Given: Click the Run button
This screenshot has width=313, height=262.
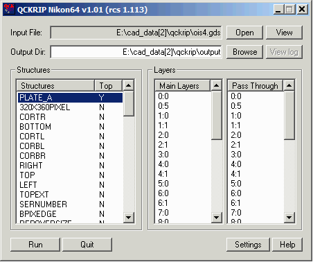Looking at the screenshot, I should [x=35, y=245].
